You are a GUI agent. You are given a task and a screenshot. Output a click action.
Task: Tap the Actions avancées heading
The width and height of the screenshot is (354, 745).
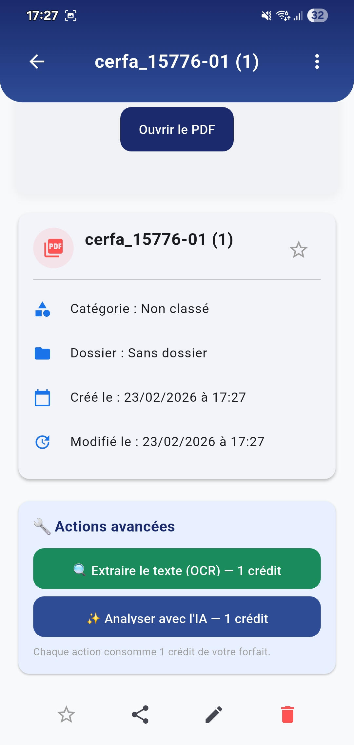click(x=115, y=527)
